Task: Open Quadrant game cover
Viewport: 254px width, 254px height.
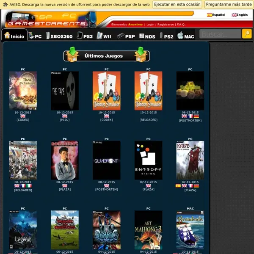Action: (106, 160)
